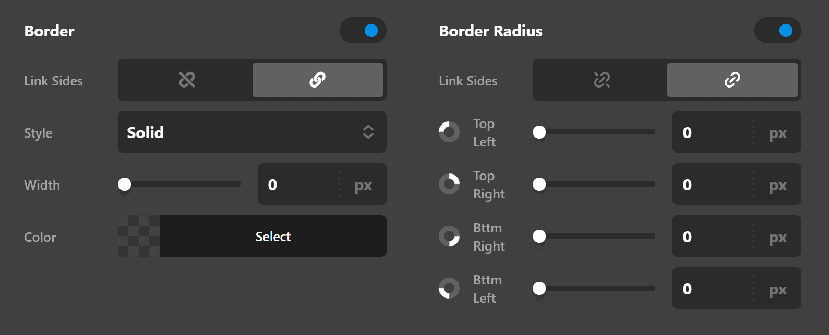Click the Bttm Right corner radius icon

449,236
